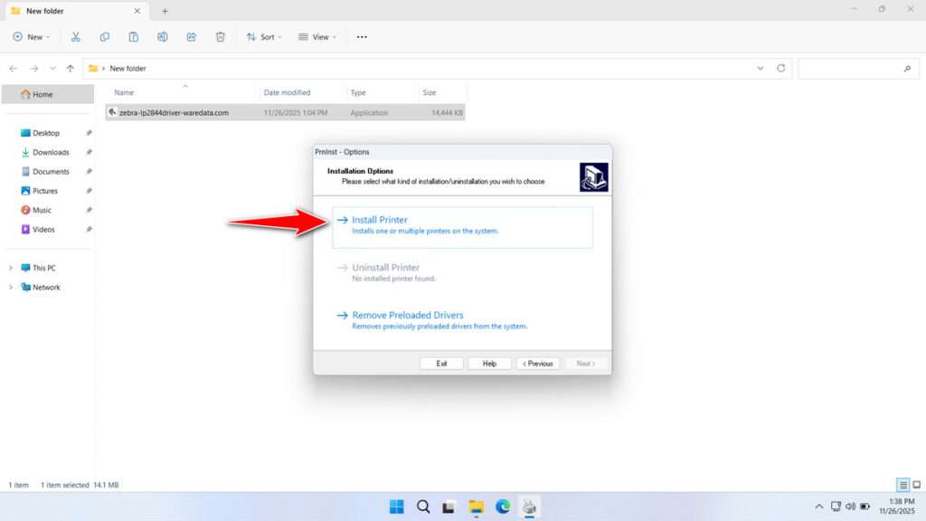The image size is (926, 521).
Task: Exit the PrnInst Options dialog
Action: click(441, 363)
